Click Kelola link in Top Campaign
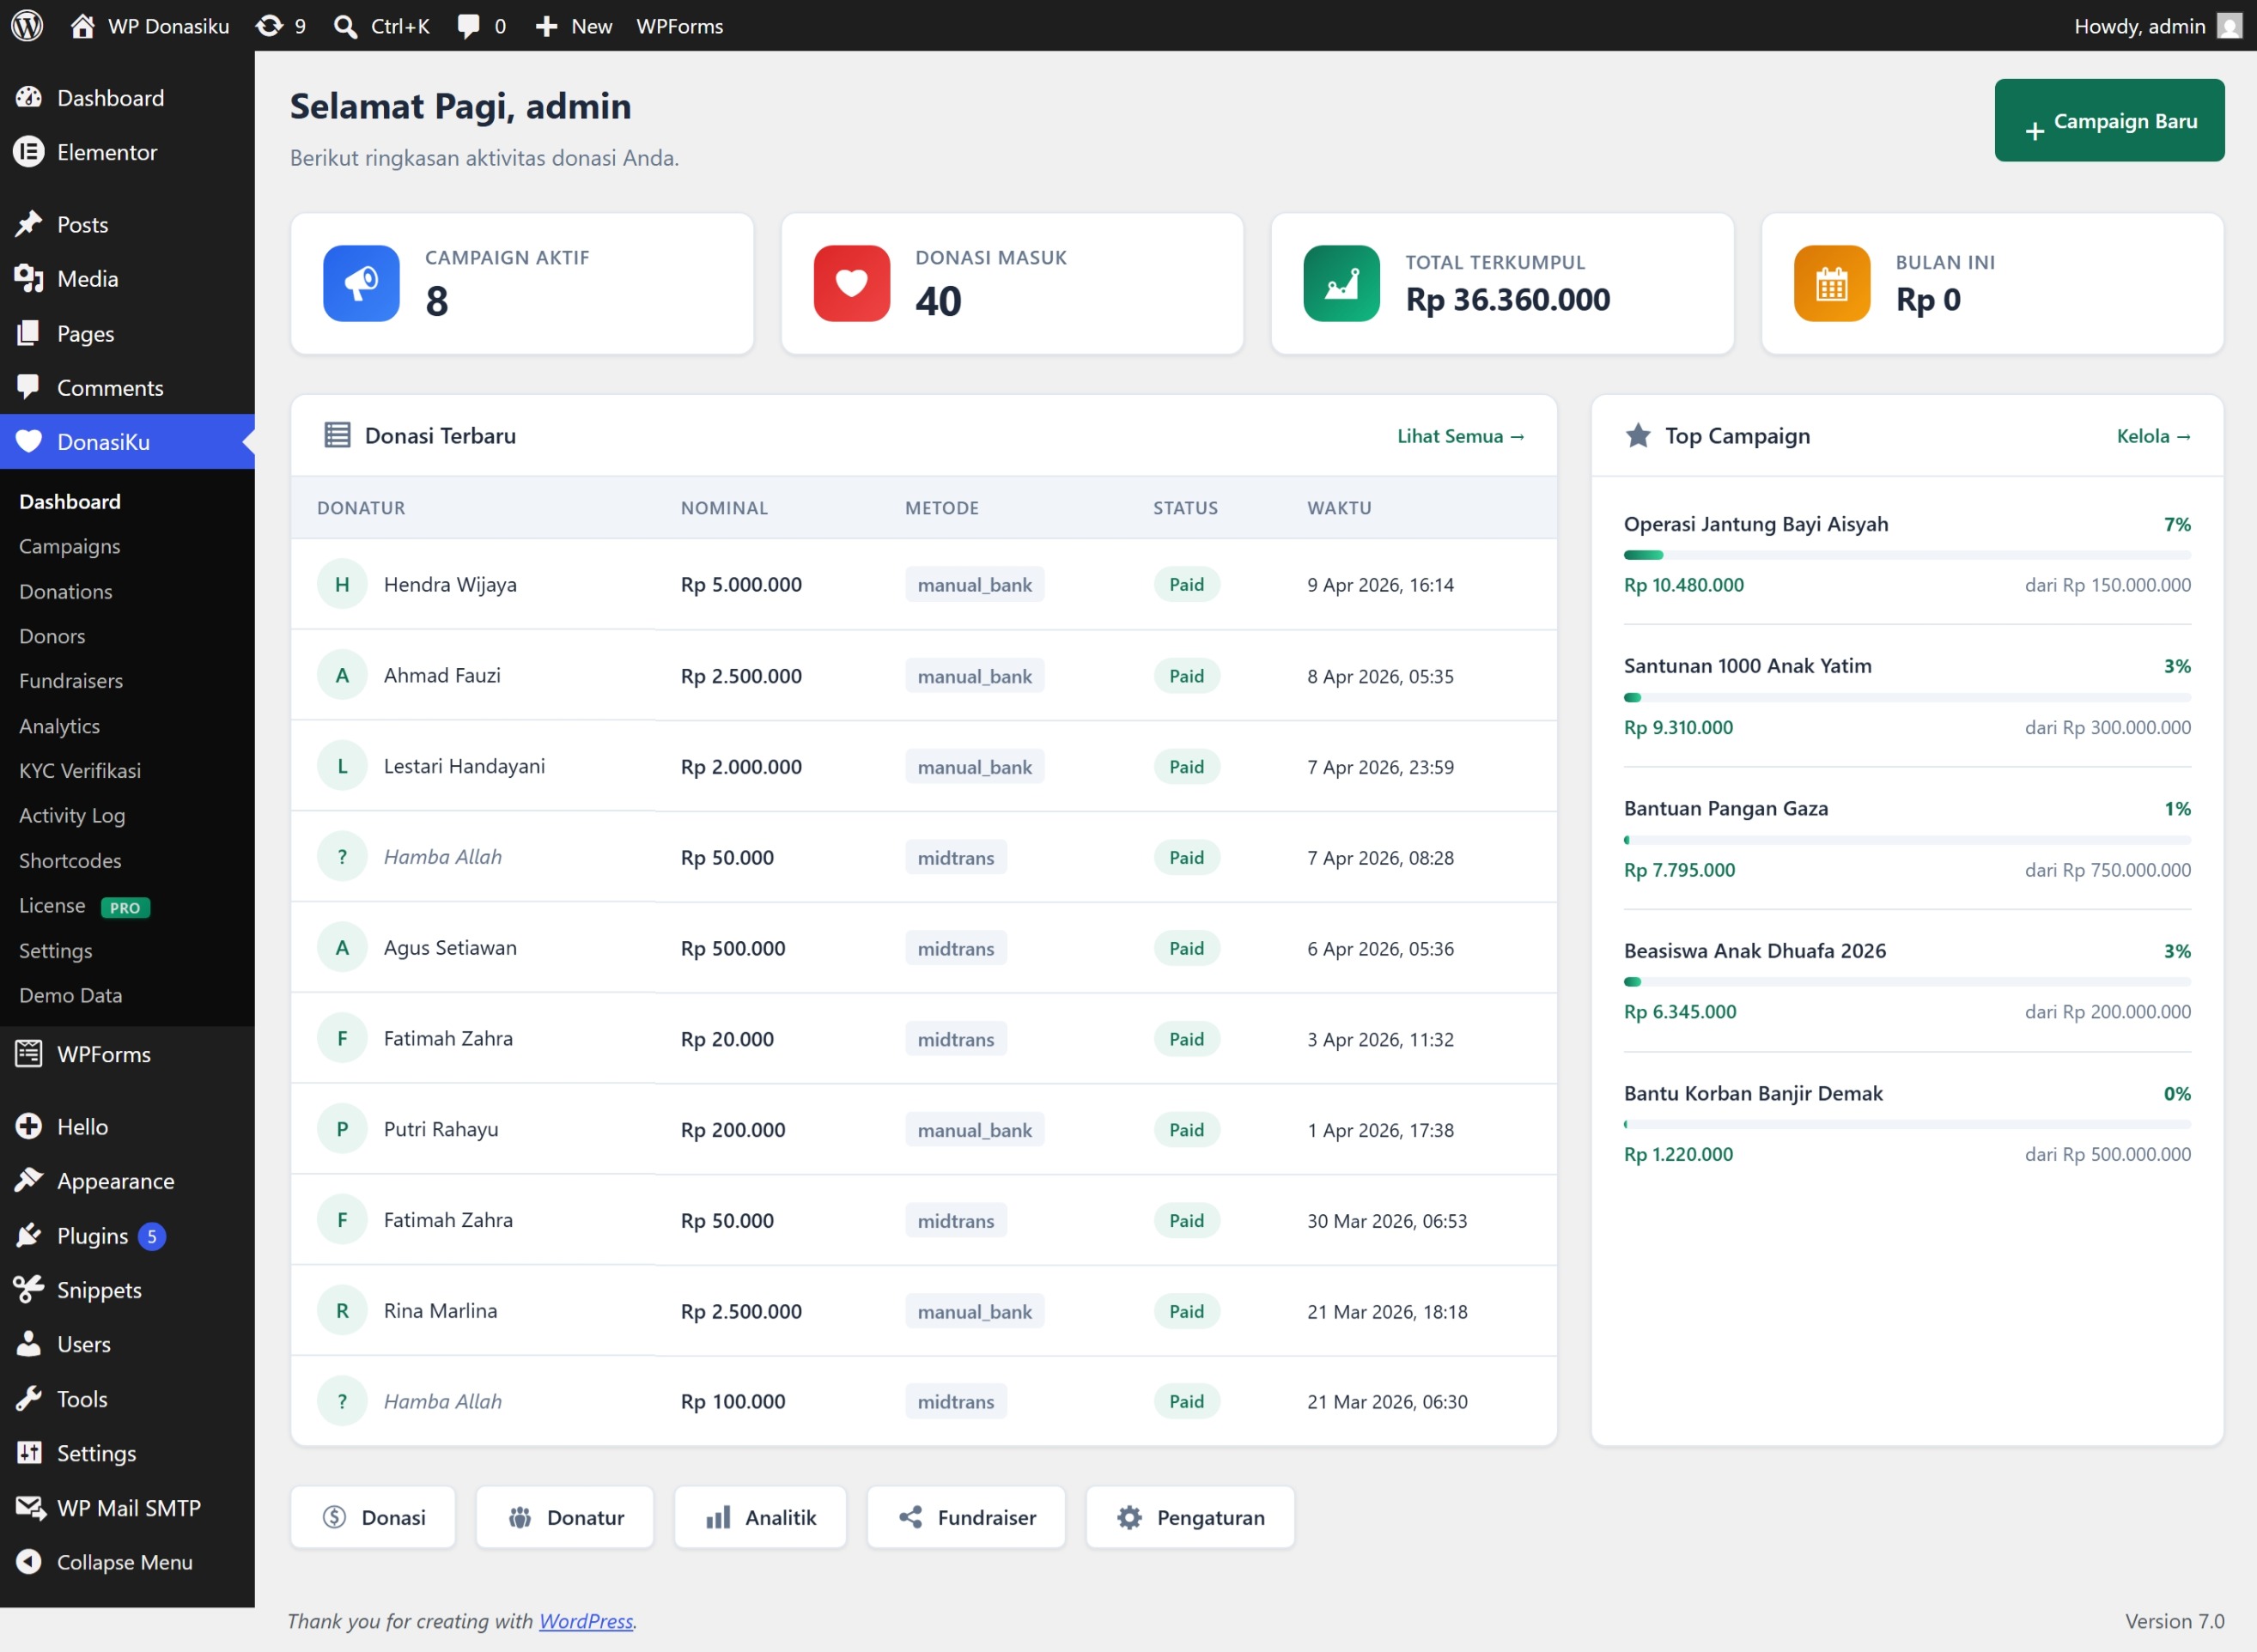 [2153, 436]
